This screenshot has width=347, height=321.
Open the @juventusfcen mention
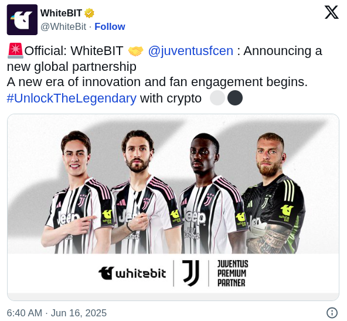pos(190,51)
